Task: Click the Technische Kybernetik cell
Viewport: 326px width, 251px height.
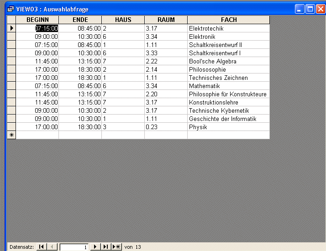Action: point(228,110)
